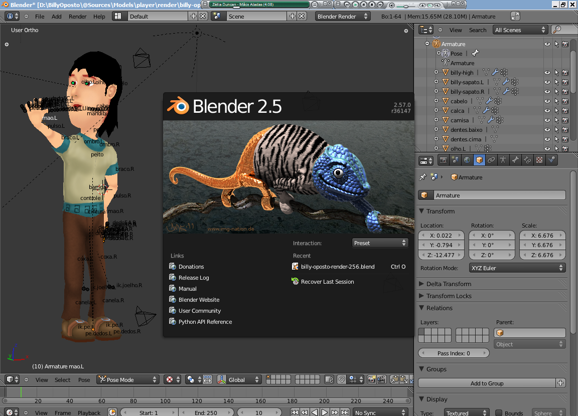Viewport: 578px width, 416px height.
Task: Toggle the snap magnet in 3D header
Action: point(342,379)
